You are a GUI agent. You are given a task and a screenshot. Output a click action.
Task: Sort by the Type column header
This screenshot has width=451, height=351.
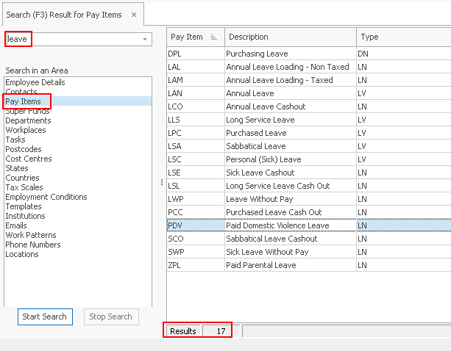(x=403, y=37)
